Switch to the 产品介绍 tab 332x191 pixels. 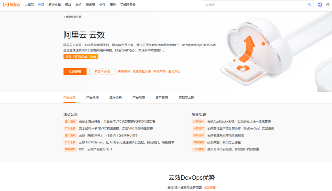click(93, 97)
